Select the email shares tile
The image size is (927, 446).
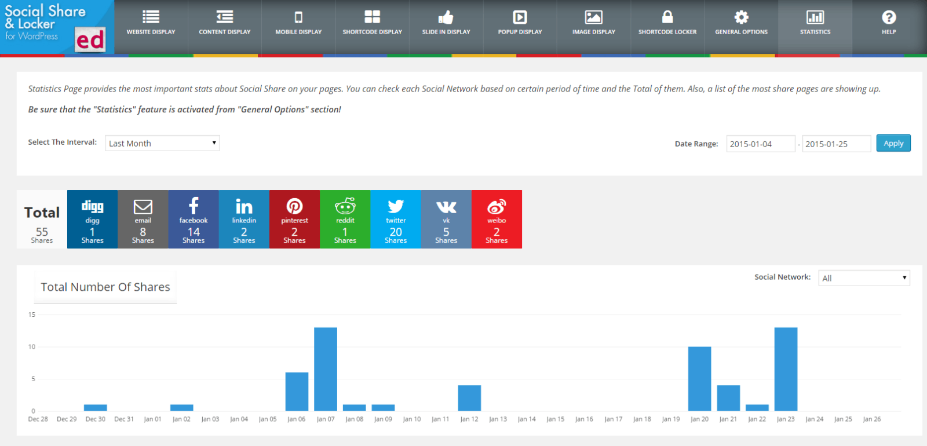click(x=143, y=219)
